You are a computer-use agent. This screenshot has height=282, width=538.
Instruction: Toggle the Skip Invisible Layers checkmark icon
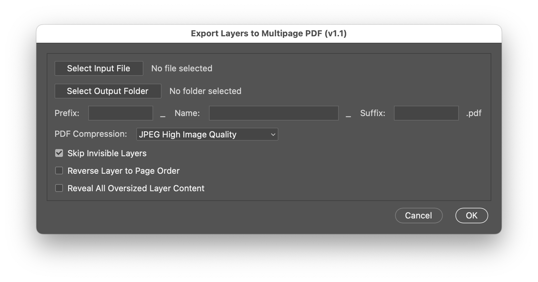point(59,153)
